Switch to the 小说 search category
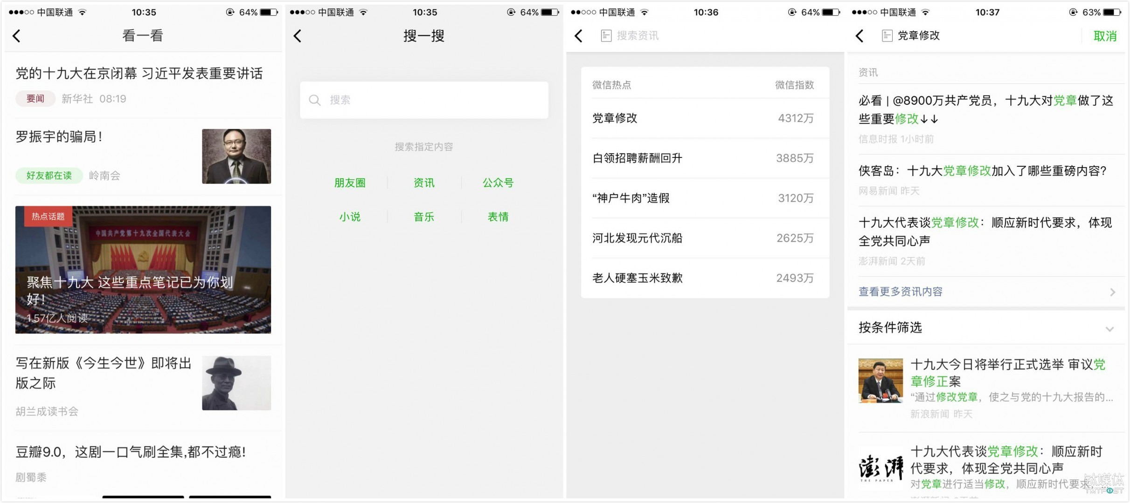1130x503 pixels. (x=350, y=217)
